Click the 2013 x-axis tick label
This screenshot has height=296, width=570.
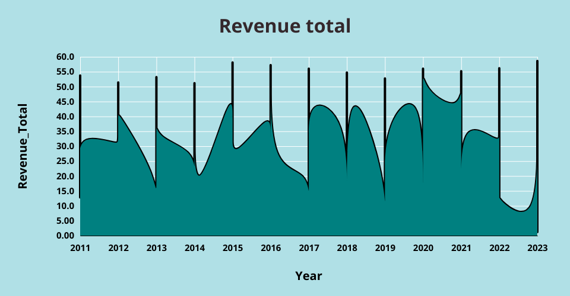(x=156, y=248)
